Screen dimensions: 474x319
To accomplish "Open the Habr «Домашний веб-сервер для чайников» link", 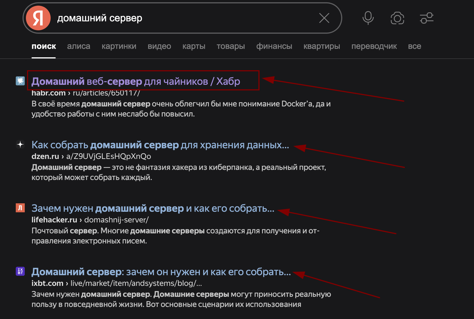I will point(136,81).
